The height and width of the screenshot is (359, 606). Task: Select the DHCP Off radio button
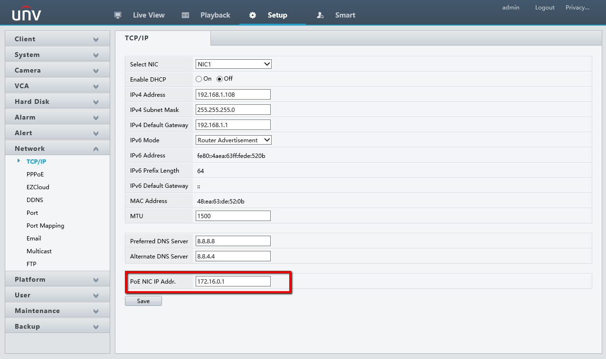[x=219, y=79]
